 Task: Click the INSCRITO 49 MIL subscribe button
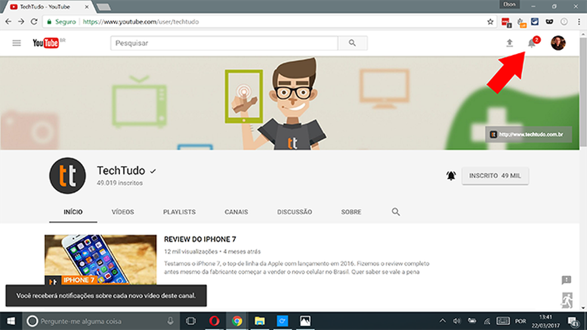pos(495,176)
